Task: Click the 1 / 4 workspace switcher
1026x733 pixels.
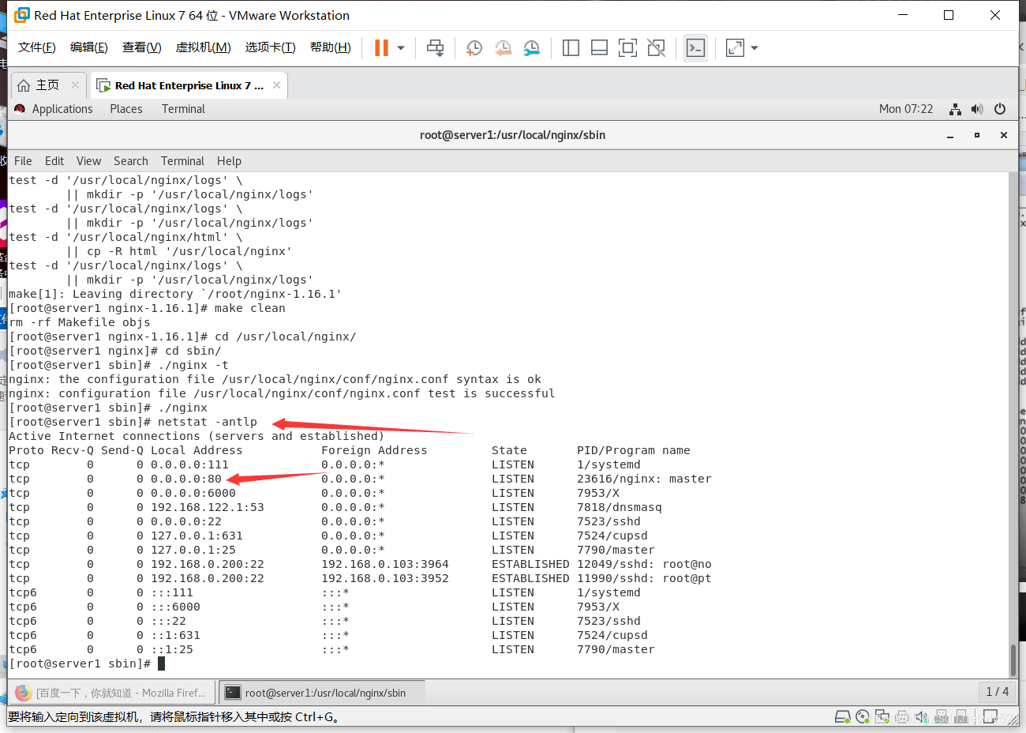Action: (x=998, y=692)
